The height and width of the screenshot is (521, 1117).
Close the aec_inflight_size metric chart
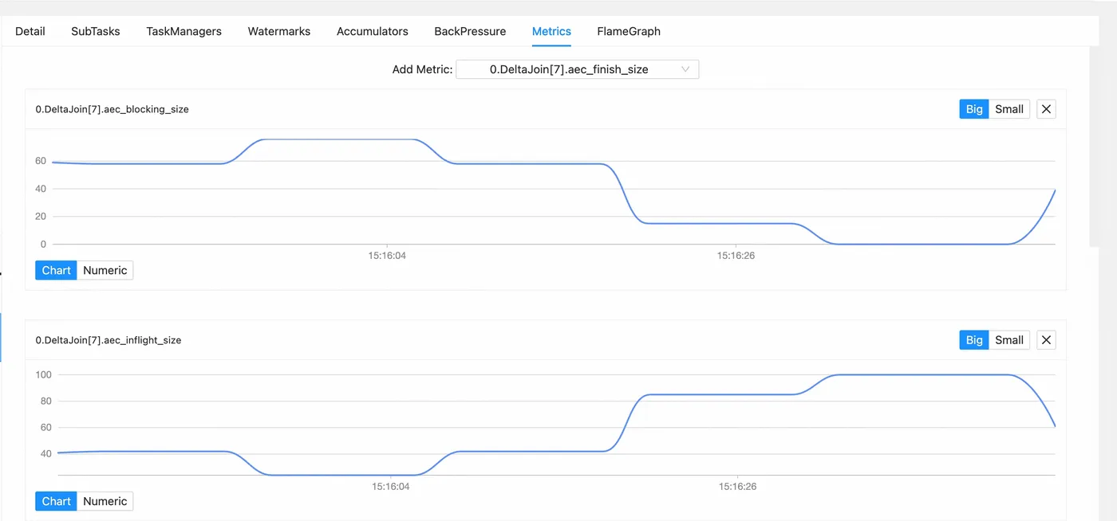(x=1046, y=340)
